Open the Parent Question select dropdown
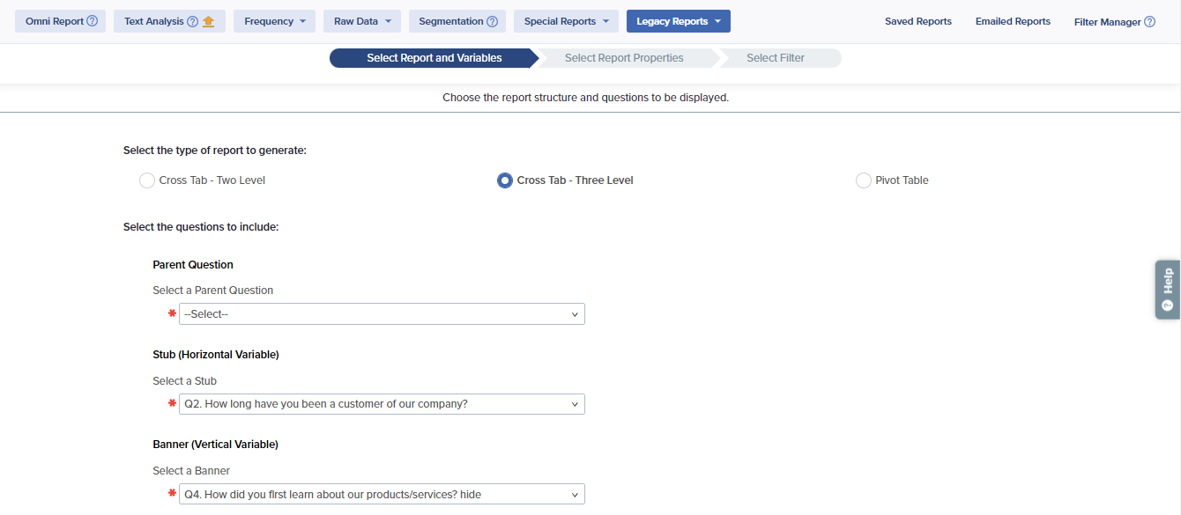Image resolution: width=1181 pixels, height=515 pixels. [382, 314]
